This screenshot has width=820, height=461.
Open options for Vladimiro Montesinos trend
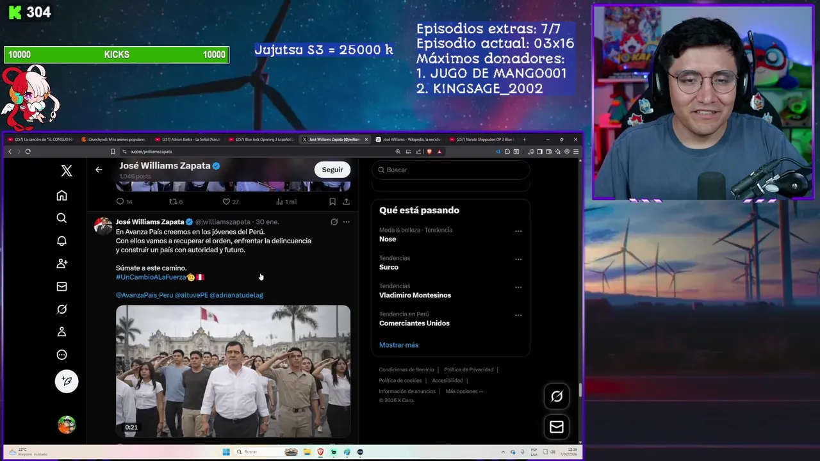(518, 287)
